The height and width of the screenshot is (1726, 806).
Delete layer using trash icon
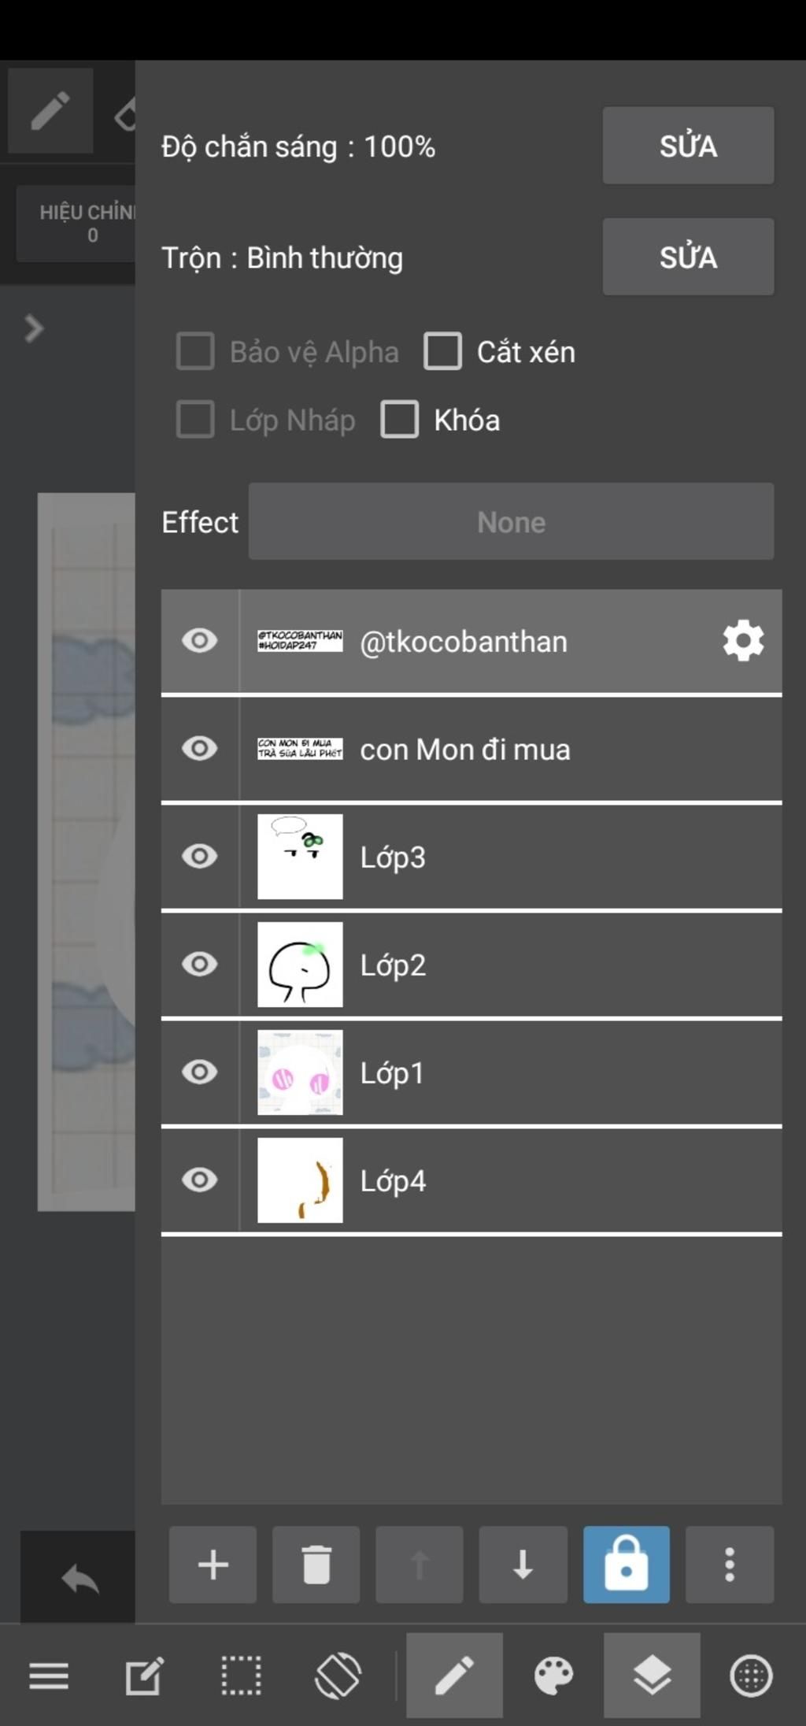pos(316,1564)
